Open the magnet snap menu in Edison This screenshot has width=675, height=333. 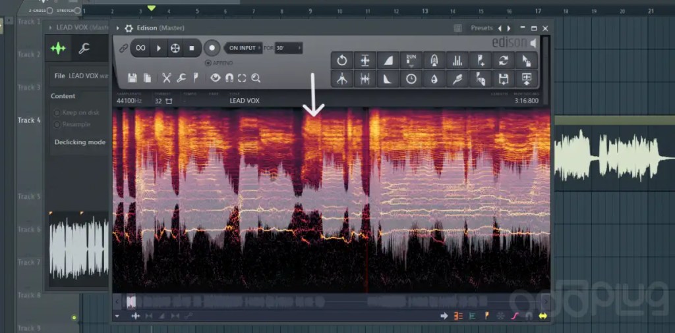pyautogui.click(x=229, y=78)
